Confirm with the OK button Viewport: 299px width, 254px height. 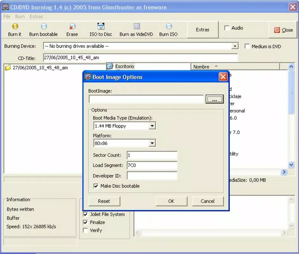(x=171, y=201)
